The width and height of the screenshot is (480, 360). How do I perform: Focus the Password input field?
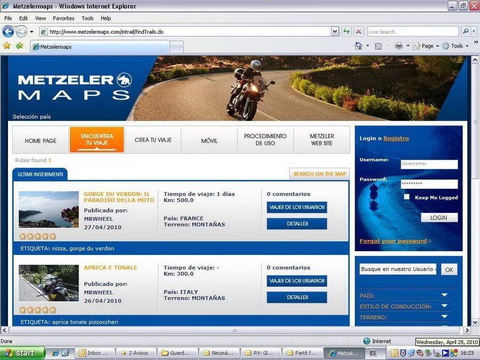429,184
